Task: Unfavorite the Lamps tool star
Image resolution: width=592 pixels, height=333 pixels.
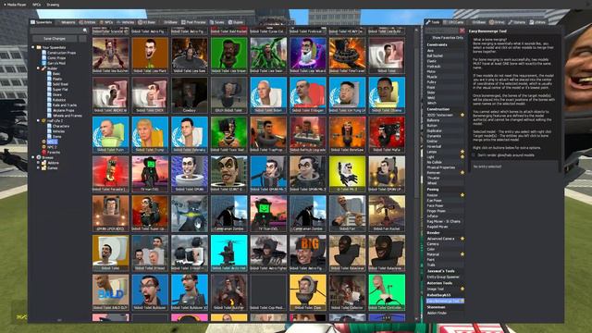Action: coord(462,152)
